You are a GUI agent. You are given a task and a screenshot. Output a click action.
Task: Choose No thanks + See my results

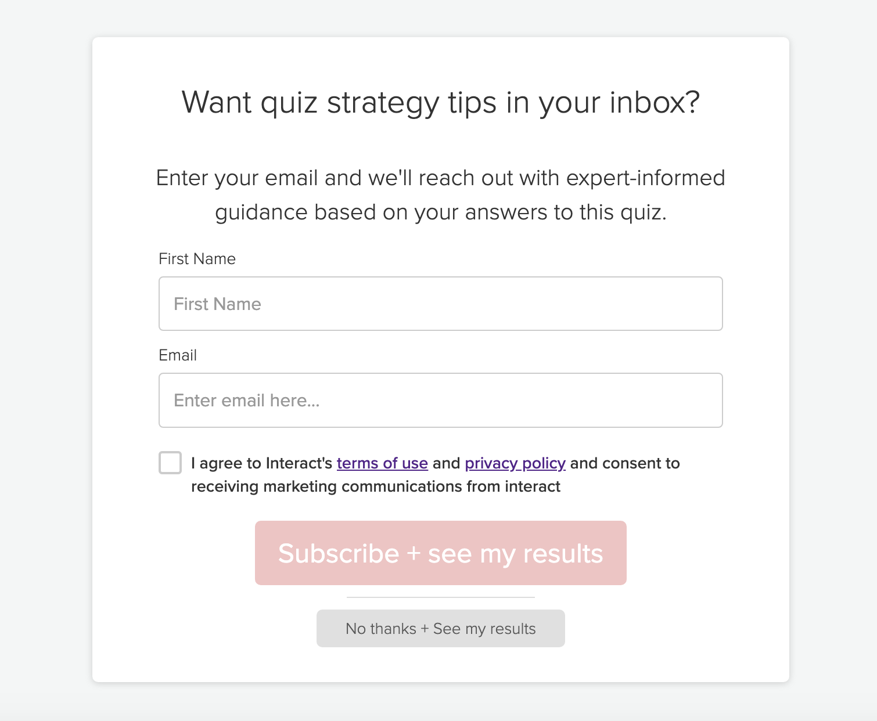tap(440, 628)
